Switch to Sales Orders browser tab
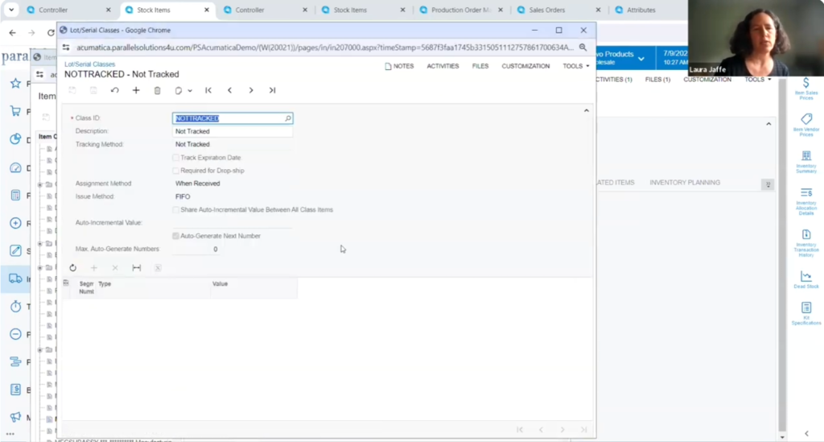This screenshot has width=824, height=442. click(558, 10)
